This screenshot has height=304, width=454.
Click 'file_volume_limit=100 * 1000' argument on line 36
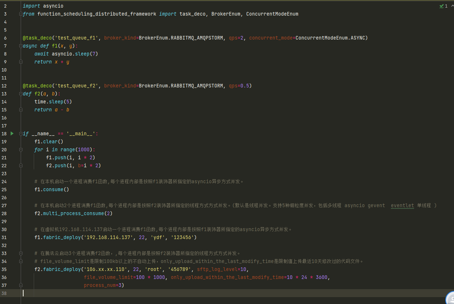124,277
